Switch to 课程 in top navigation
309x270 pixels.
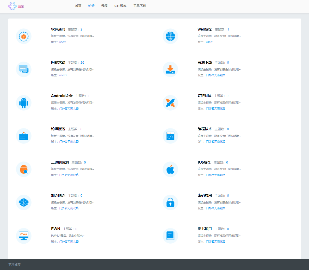click(104, 6)
